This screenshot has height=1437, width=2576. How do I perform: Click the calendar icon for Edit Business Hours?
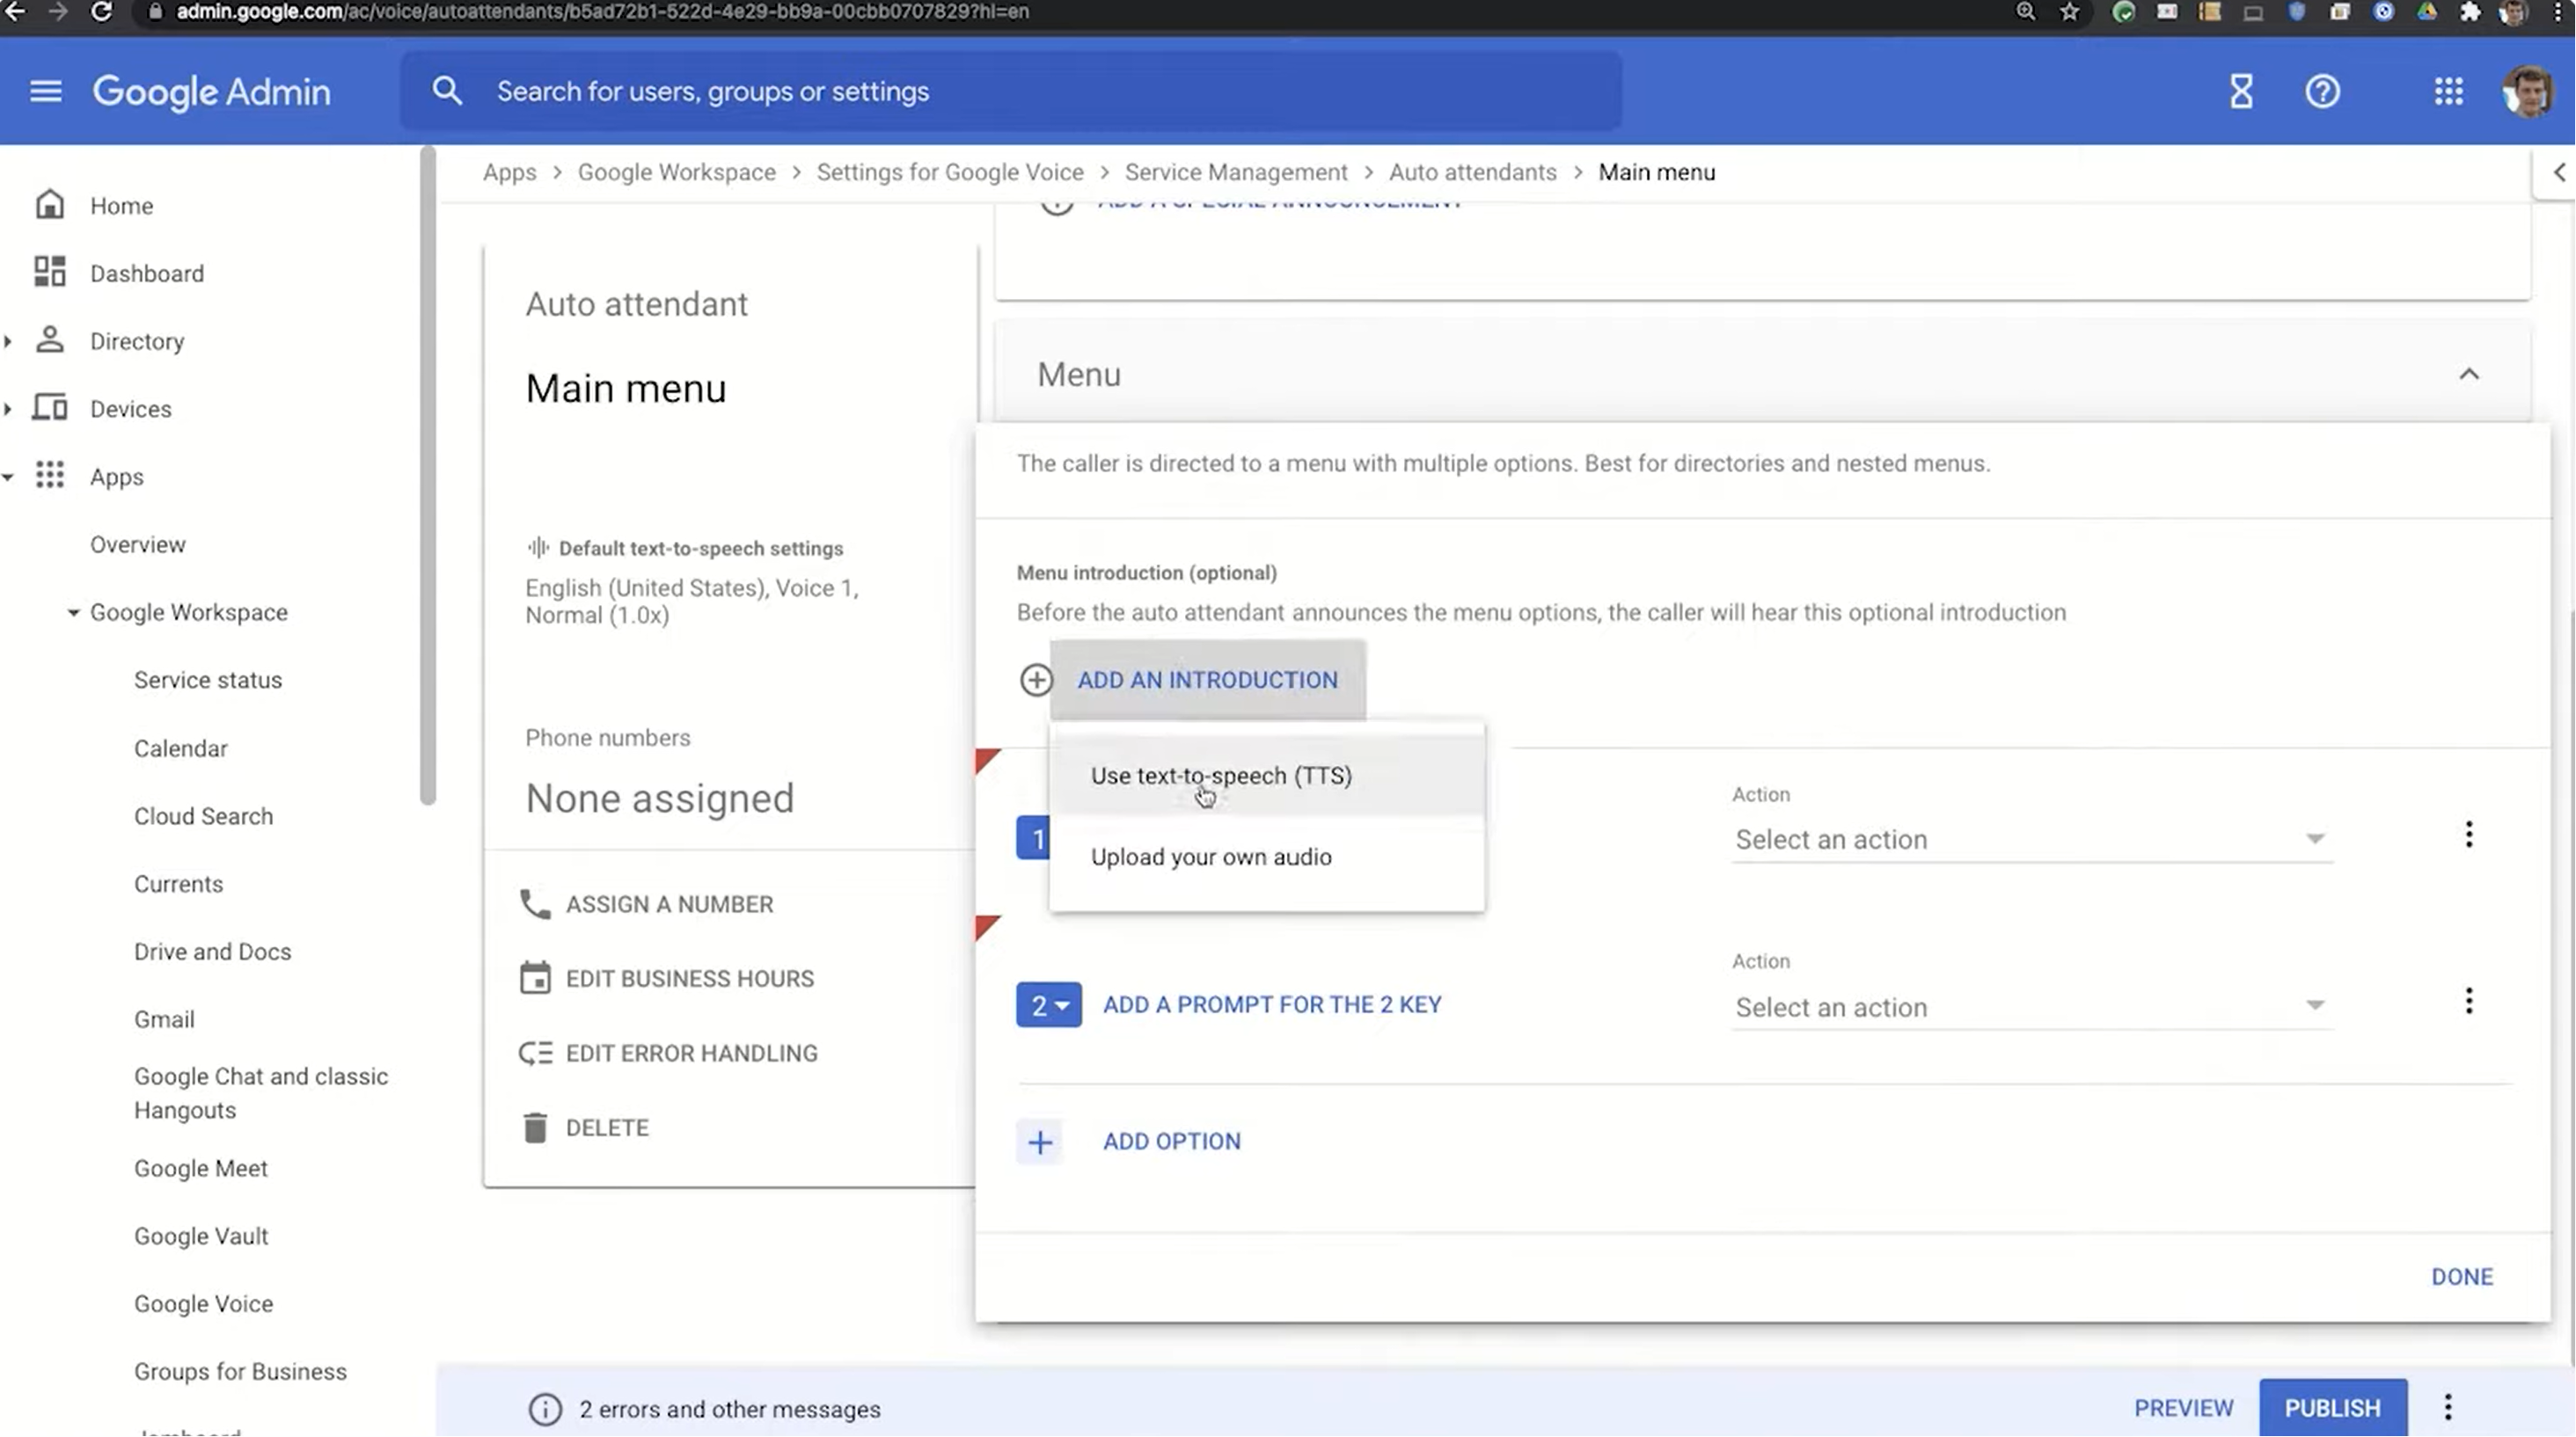click(535, 978)
